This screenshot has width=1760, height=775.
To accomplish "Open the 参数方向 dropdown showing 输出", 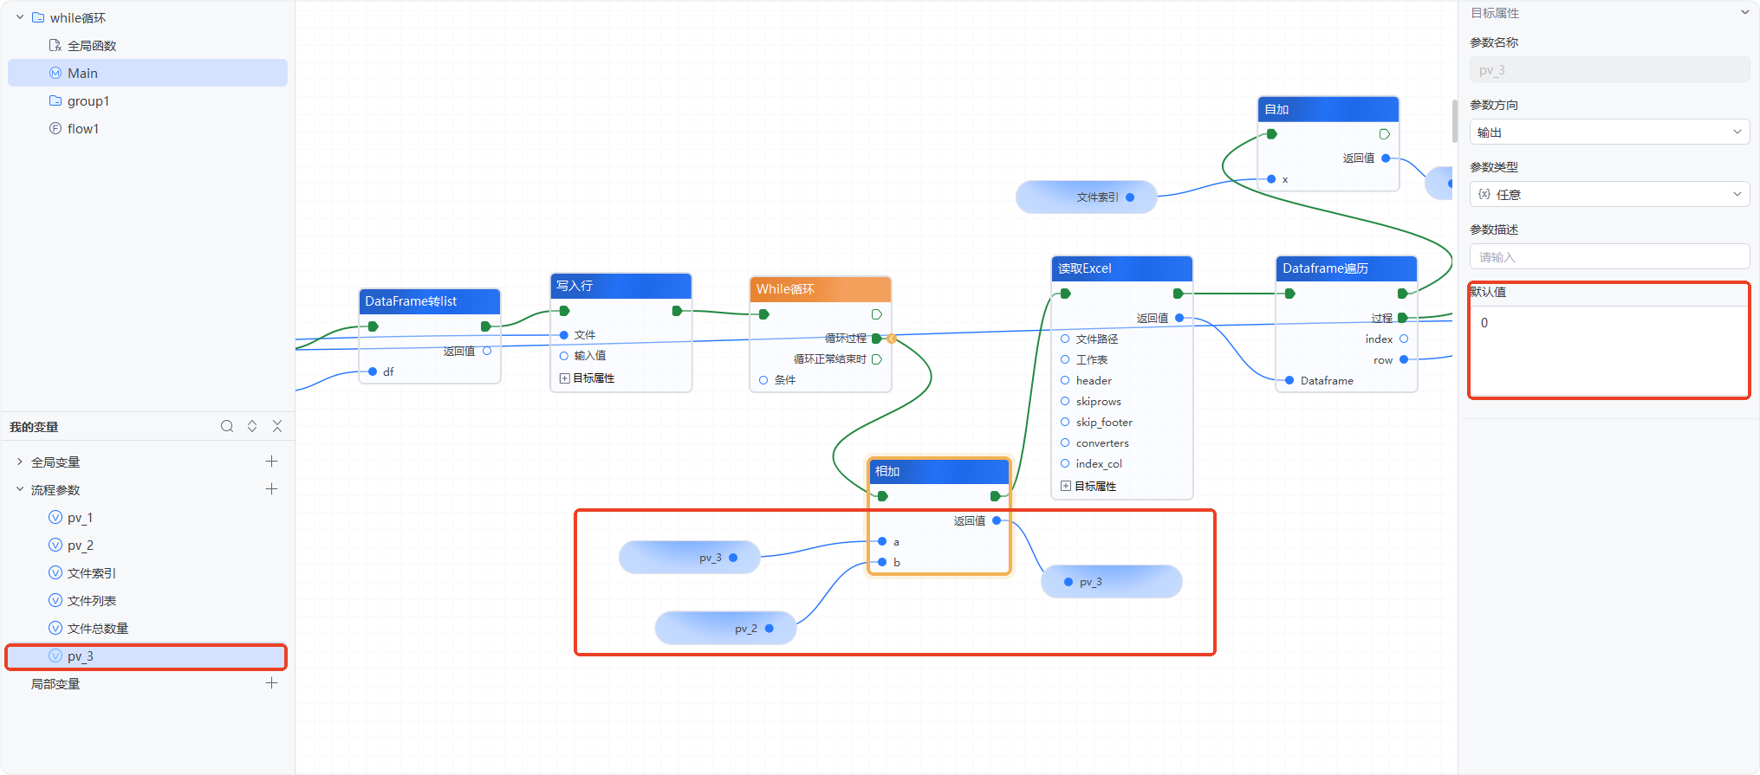I will [1609, 132].
